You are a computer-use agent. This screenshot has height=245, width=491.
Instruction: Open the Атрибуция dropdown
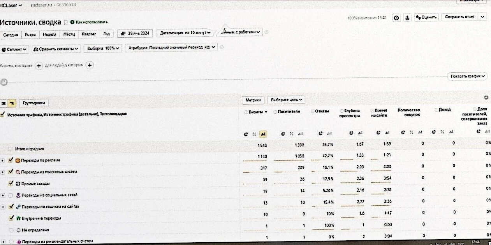tap(171, 47)
